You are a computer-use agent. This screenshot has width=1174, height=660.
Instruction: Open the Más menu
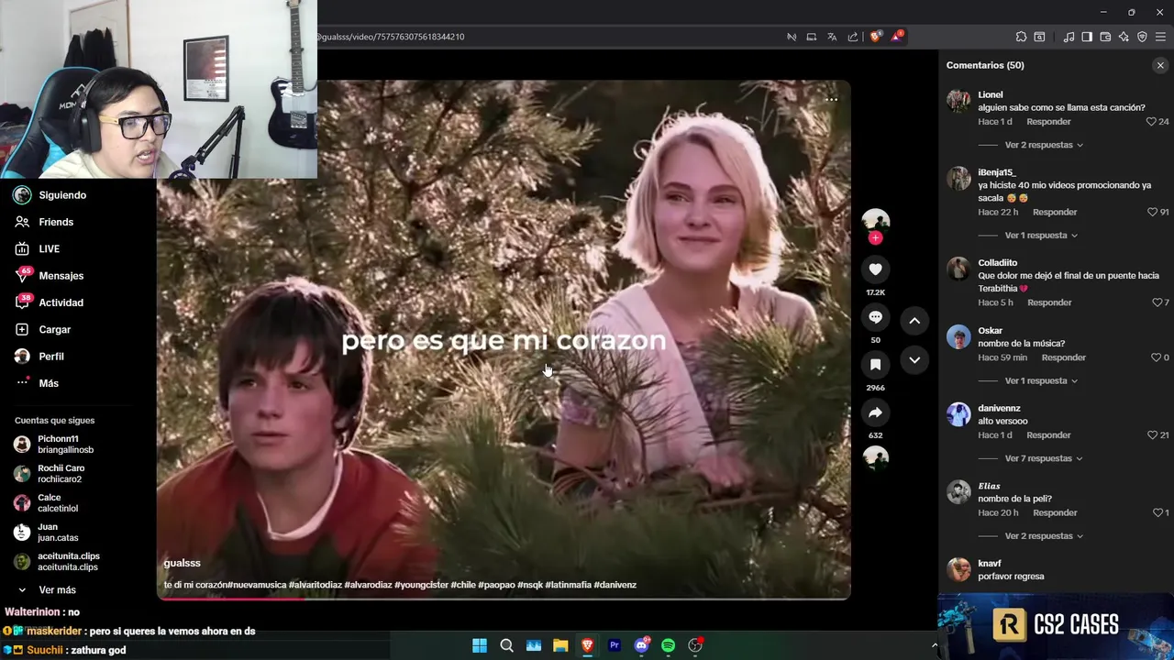coord(49,383)
